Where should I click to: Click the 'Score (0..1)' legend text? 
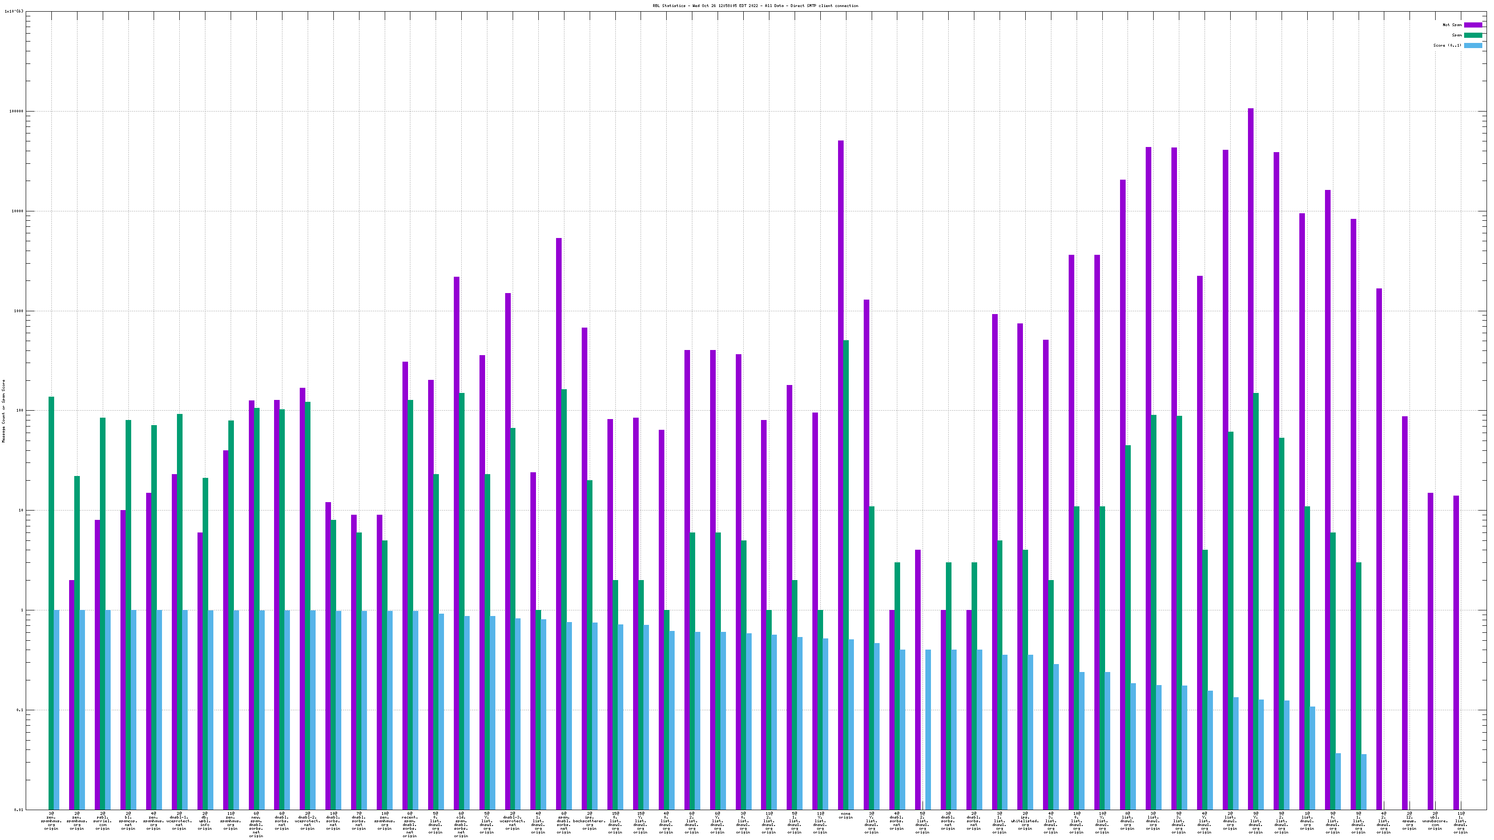(x=1447, y=45)
